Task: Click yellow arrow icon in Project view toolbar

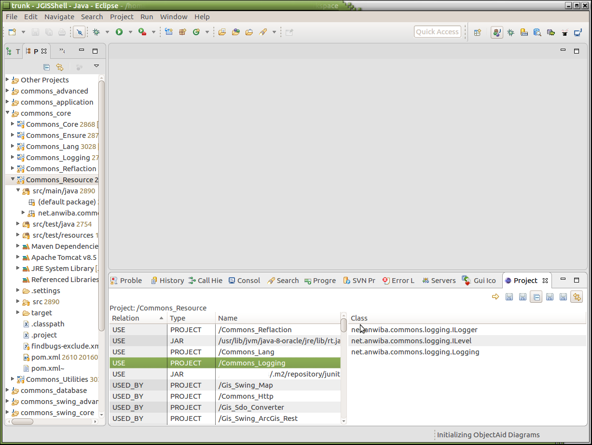Action: point(496,297)
